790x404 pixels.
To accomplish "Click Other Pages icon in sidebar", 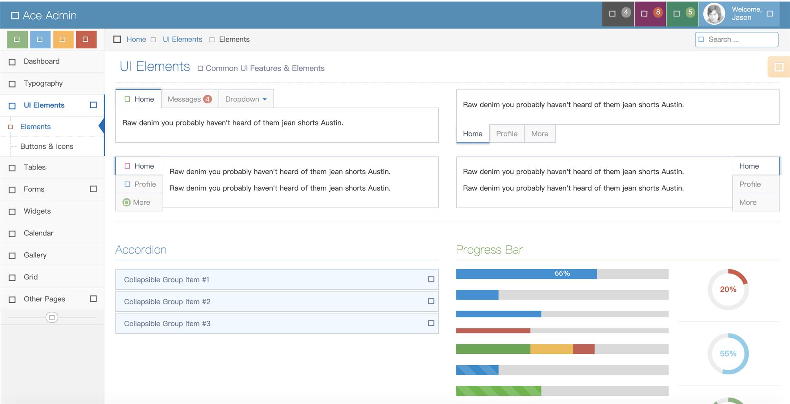I will click(x=12, y=300).
